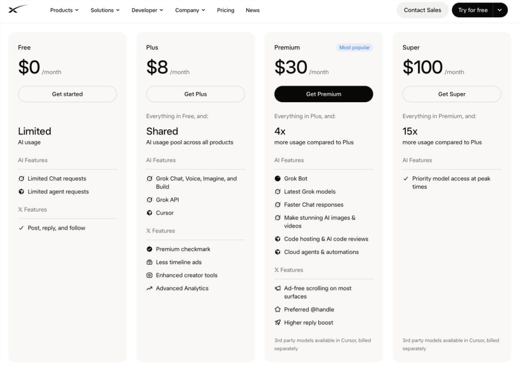Click the Preferred @handle badge icon
The height and width of the screenshot is (366, 519).
point(277,309)
